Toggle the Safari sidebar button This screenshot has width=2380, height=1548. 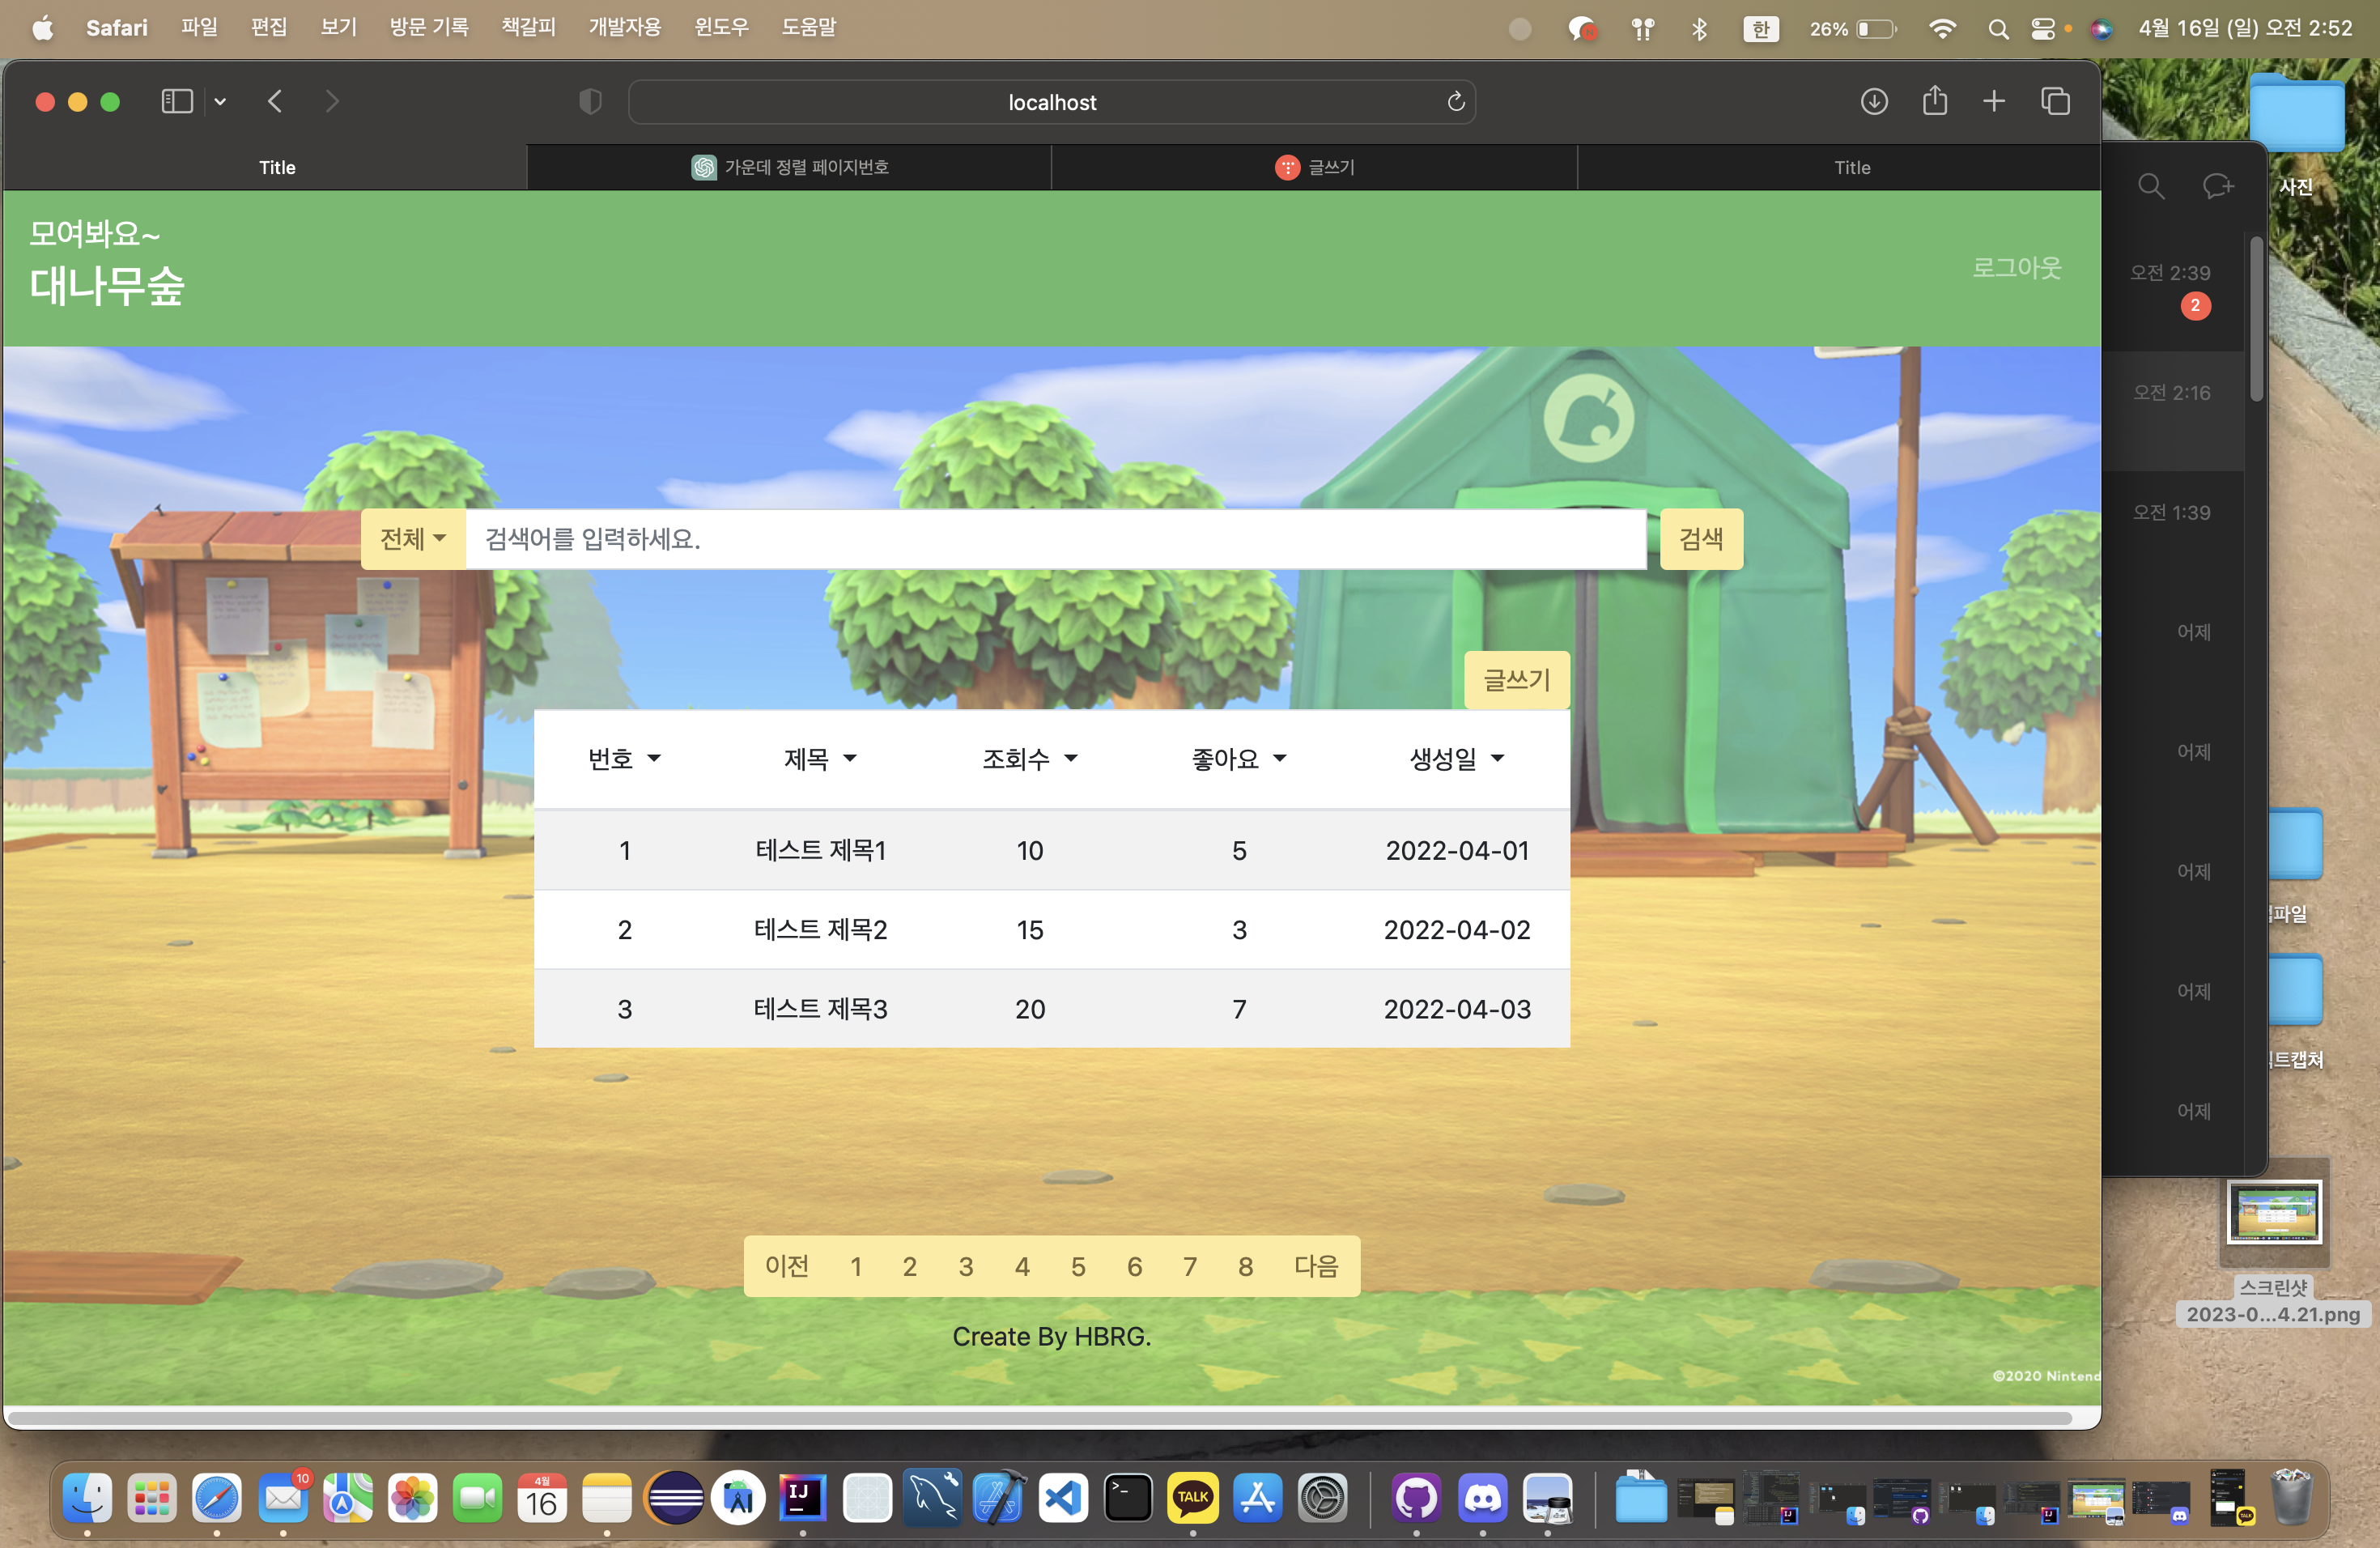point(177,102)
